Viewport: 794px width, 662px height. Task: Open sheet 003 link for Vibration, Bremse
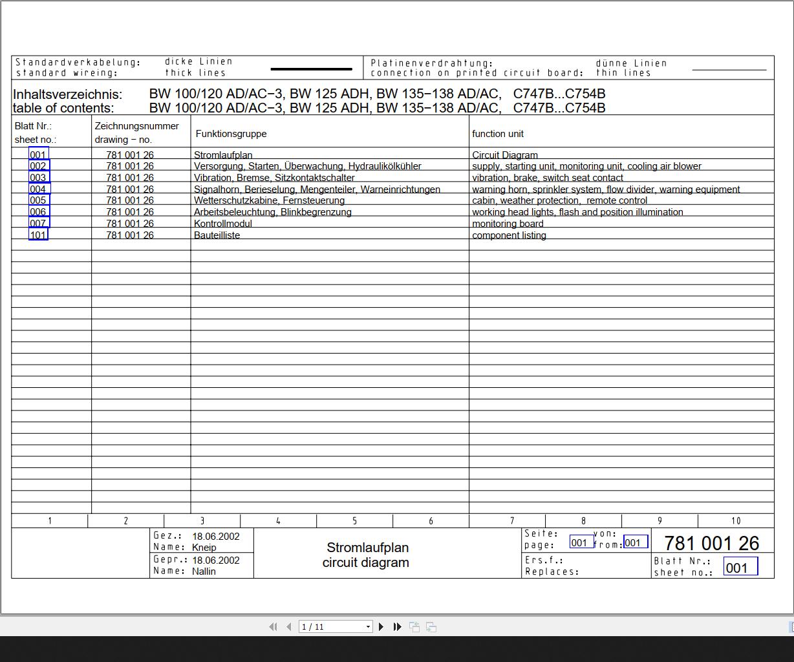click(39, 177)
